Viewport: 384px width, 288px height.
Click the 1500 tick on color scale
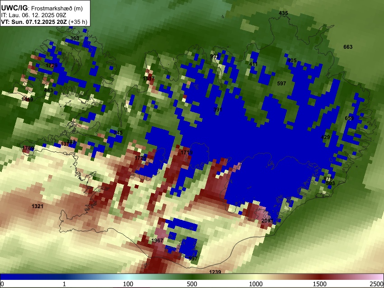point(320,284)
